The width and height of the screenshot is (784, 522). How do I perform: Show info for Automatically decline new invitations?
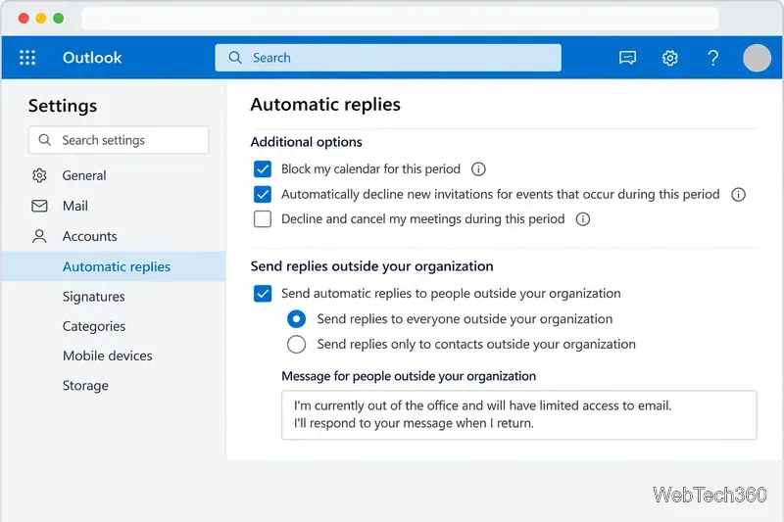click(738, 194)
